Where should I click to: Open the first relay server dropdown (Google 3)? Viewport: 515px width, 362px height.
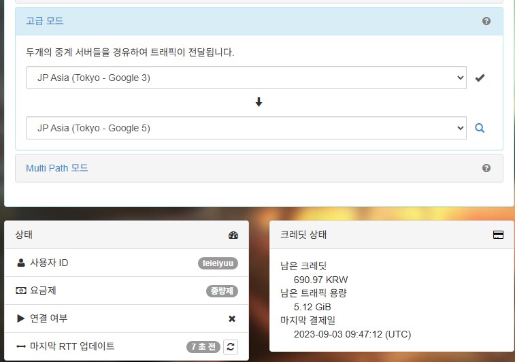[x=246, y=78]
